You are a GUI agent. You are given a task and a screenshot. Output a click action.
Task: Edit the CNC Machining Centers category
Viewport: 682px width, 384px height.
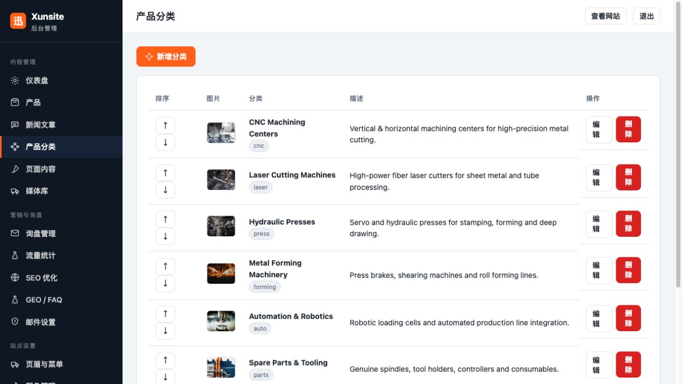tap(599, 130)
